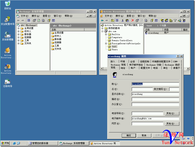
Task: Toggle console tree icon in Exchange toolbar
Action: [29, 20]
